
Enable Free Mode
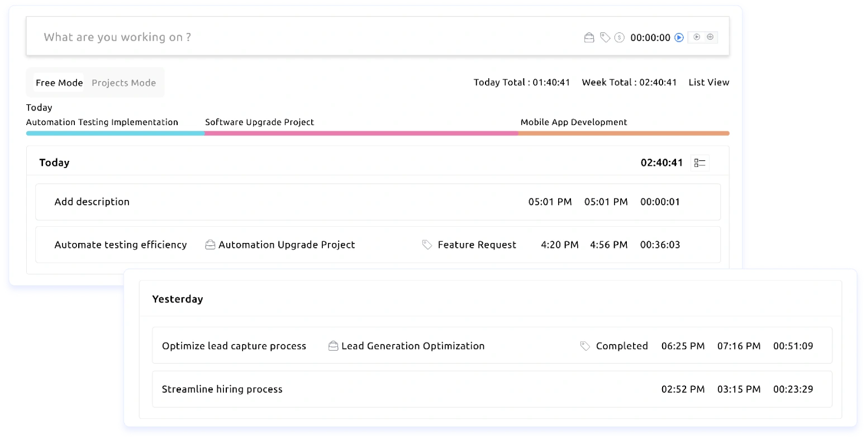[59, 82]
